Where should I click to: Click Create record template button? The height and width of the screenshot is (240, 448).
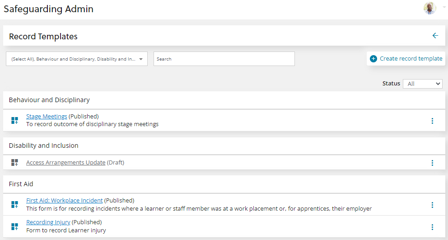[x=406, y=59]
